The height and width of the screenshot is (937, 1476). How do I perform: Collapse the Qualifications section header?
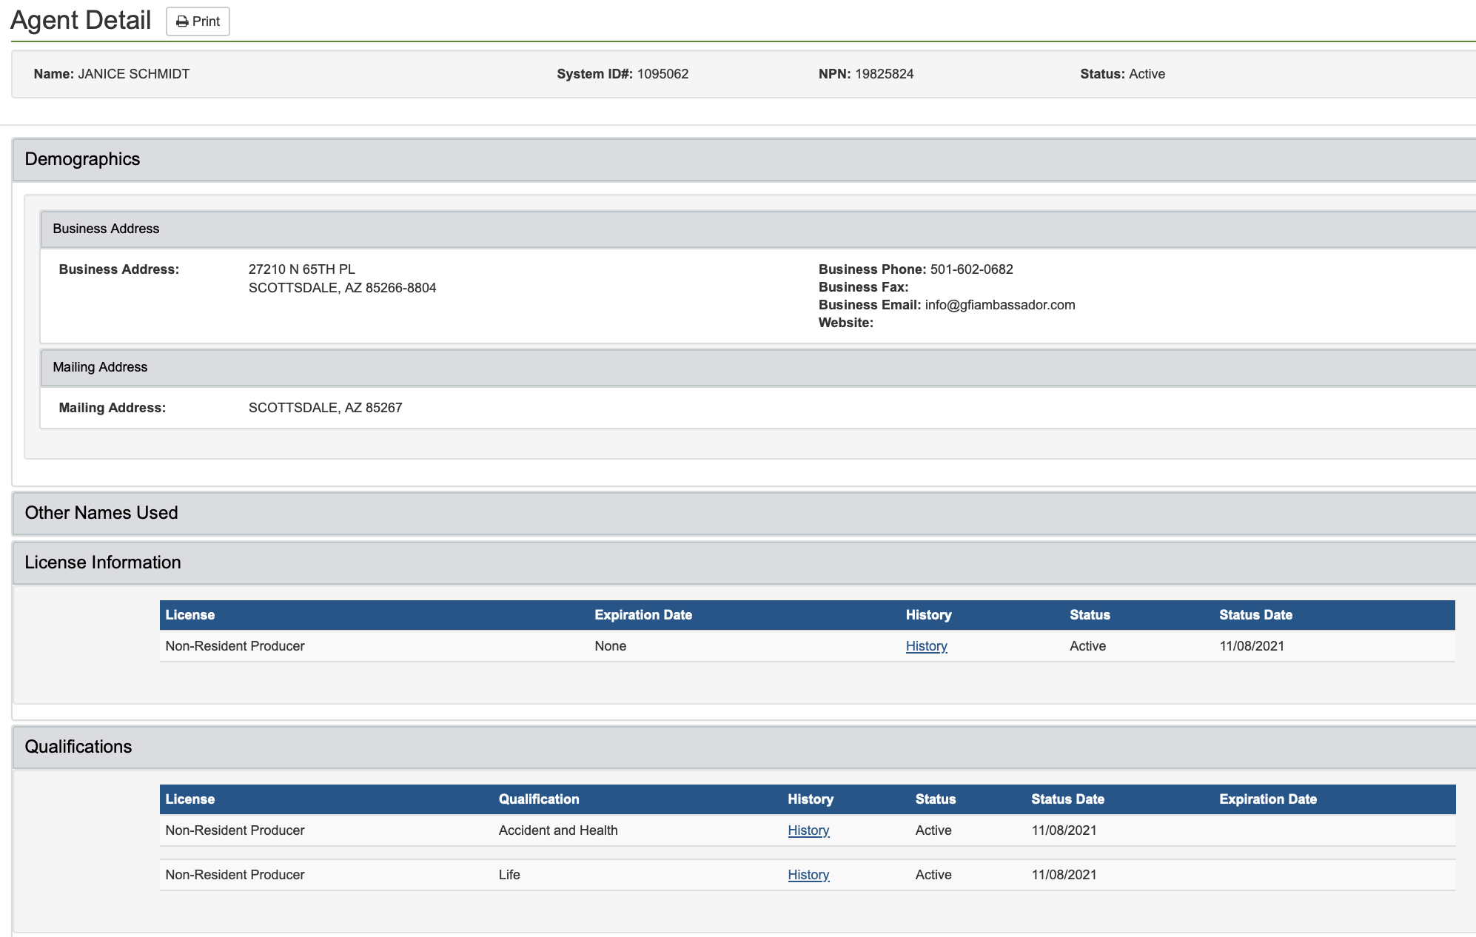point(78,747)
